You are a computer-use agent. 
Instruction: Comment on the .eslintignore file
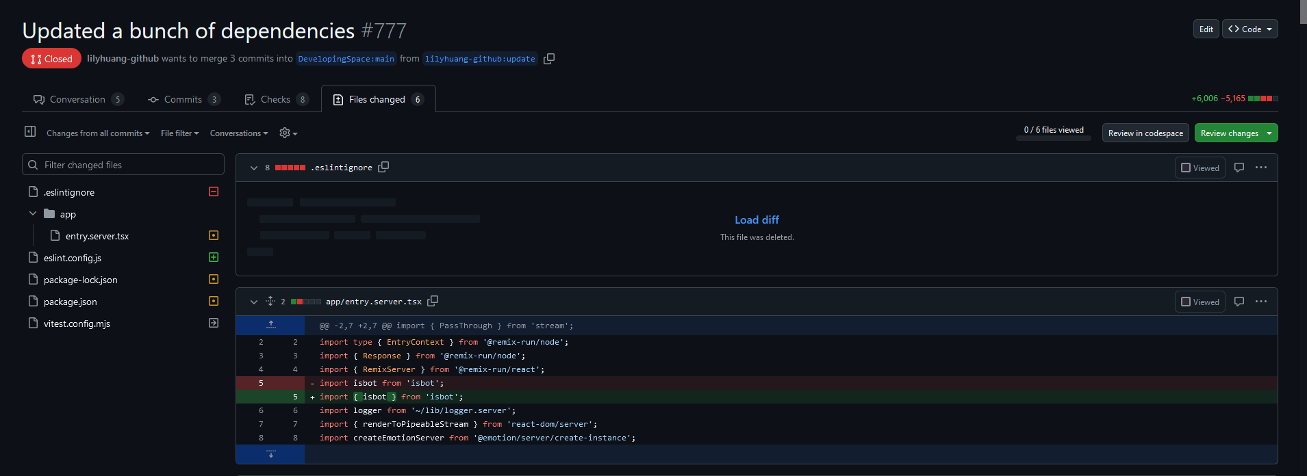(x=1239, y=168)
